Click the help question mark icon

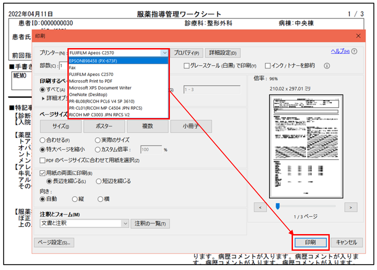[354, 52]
